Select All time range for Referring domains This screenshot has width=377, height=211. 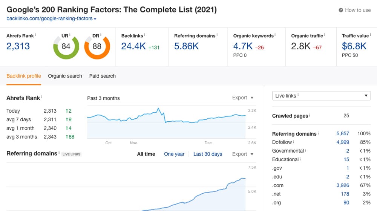tap(146, 154)
